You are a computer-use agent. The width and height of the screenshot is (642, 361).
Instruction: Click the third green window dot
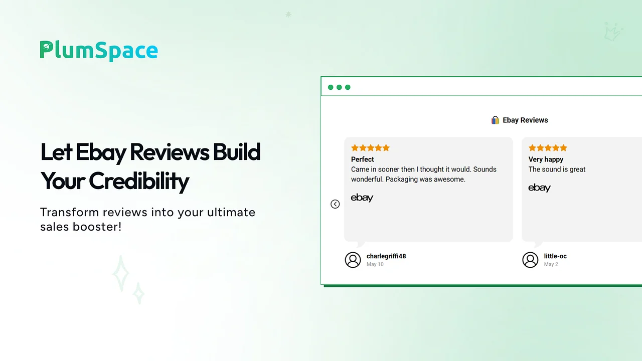pyautogui.click(x=348, y=87)
